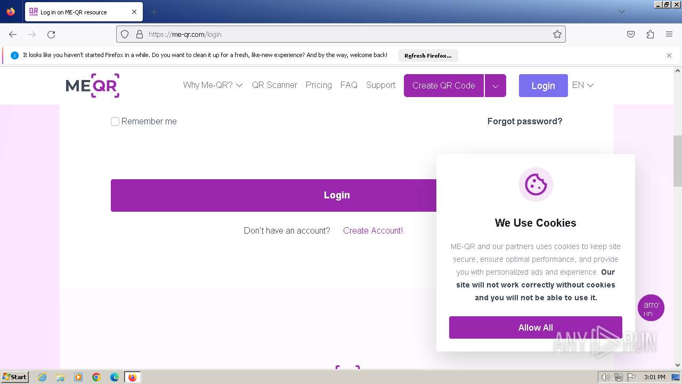Click the Show desktop button
The image size is (682, 384).
click(676, 377)
